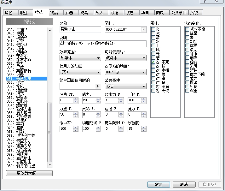Switch to the 武器 tab
Viewport: 225px width, 191px height.
pos(71,13)
